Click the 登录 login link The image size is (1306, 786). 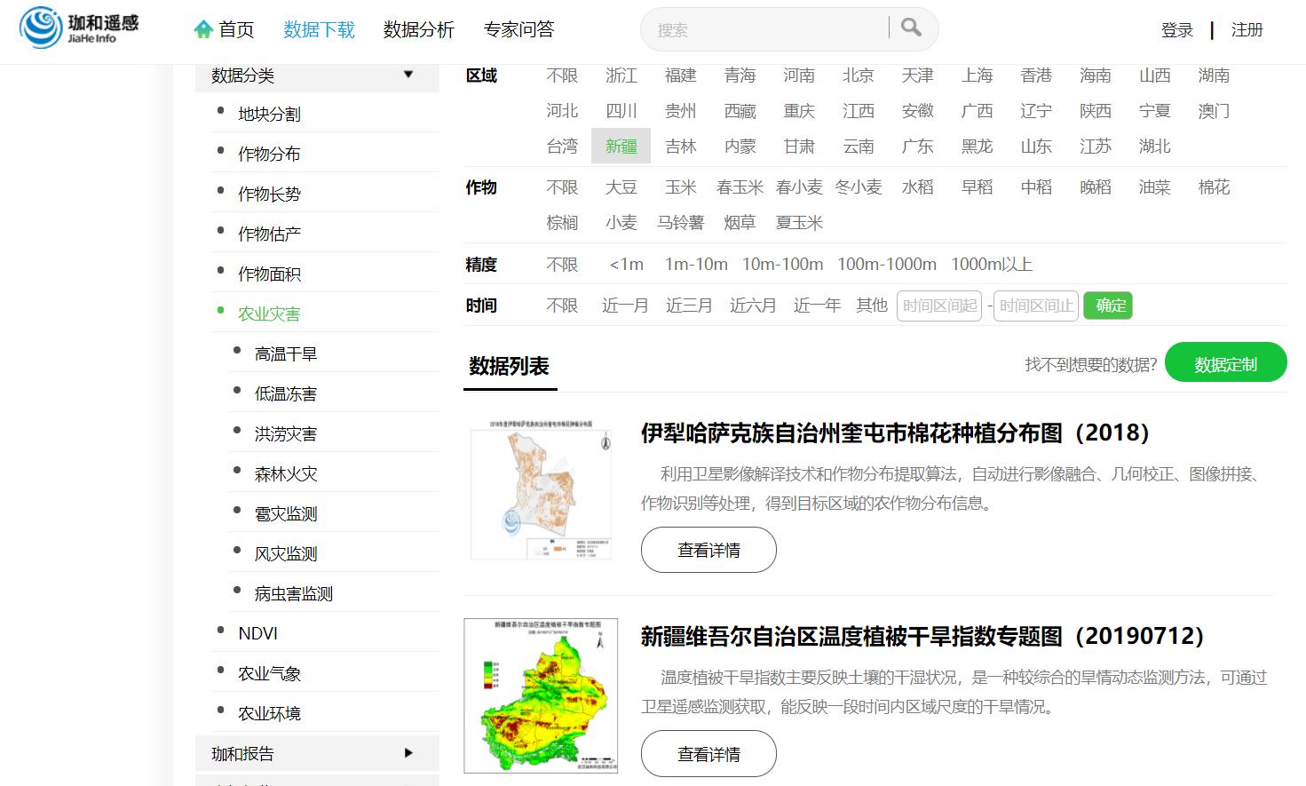pos(1176,30)
